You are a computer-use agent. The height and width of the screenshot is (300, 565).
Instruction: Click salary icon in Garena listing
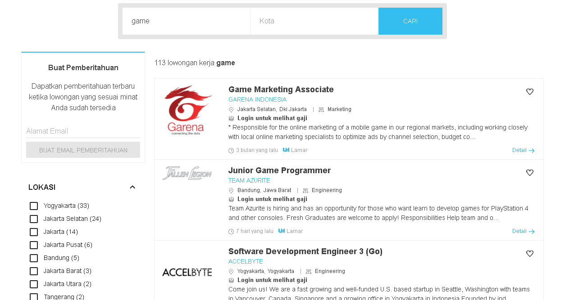[x=231, y=119]
